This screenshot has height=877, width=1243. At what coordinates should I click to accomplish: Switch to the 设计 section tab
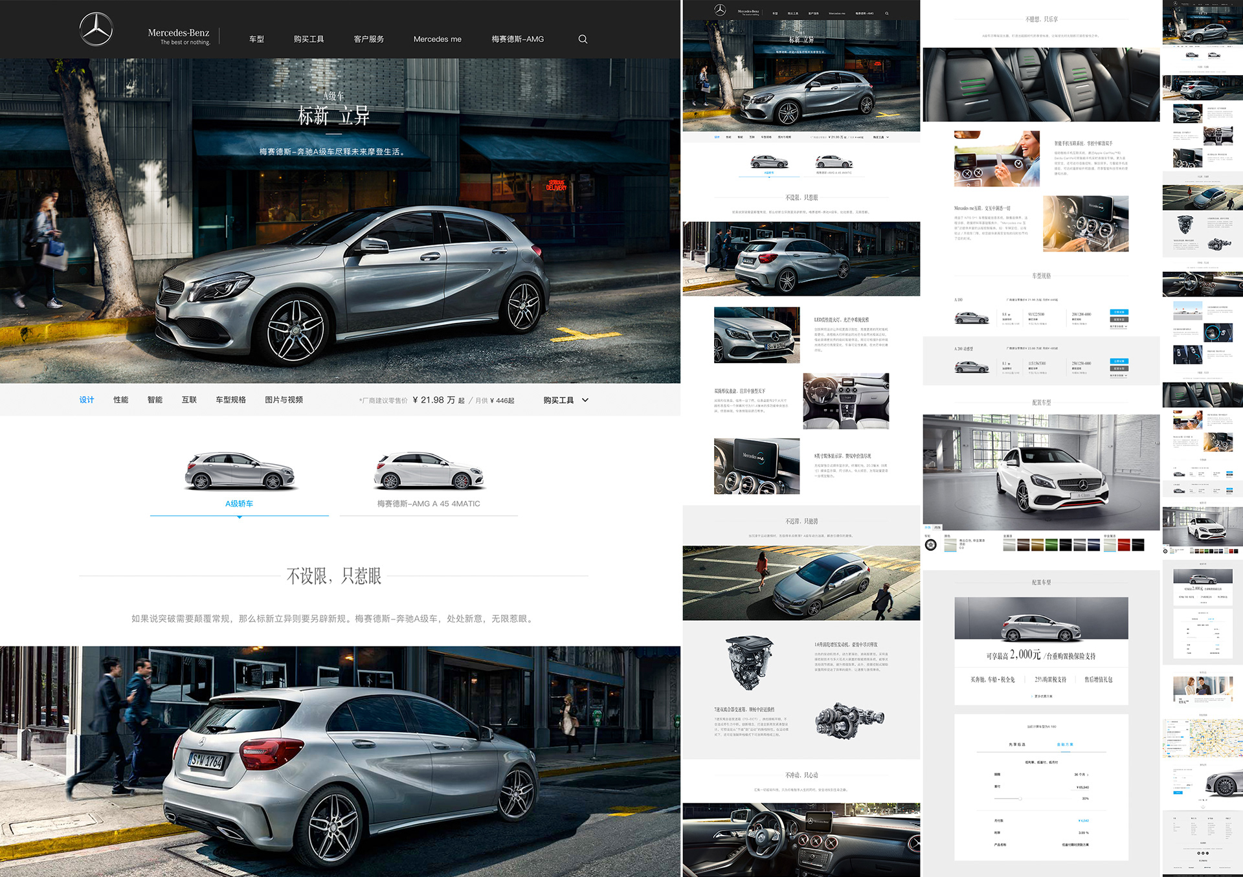(x=87, y=400)
